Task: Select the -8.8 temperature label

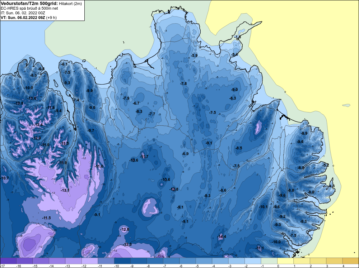Action: pyautogui.click(x=291, y=190)
